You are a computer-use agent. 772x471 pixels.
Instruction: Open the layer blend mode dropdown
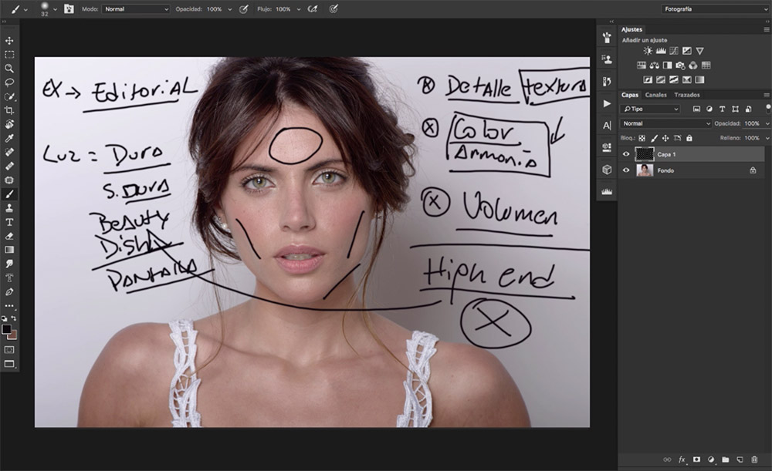click(x=665, y=123)
